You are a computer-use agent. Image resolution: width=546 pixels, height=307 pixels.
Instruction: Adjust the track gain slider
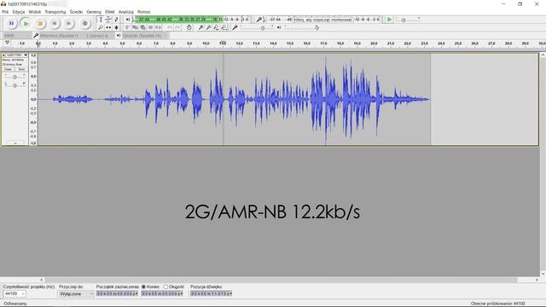(15, 77)
